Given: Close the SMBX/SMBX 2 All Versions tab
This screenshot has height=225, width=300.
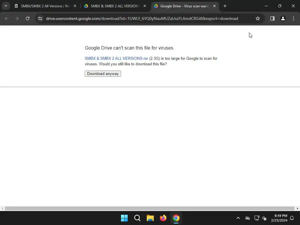Looking at the screenshot, I should point(75,6).
